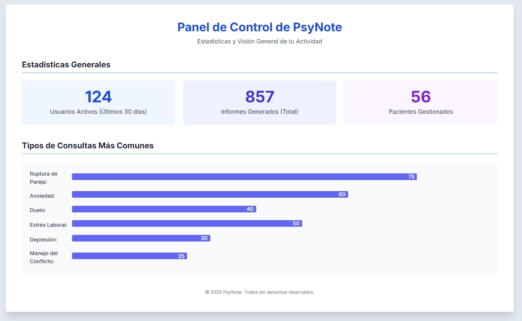This screenshot has height=321, width=522.
Task: Select the Informes Generados statistic card
Action: click(x=260, y=102)
